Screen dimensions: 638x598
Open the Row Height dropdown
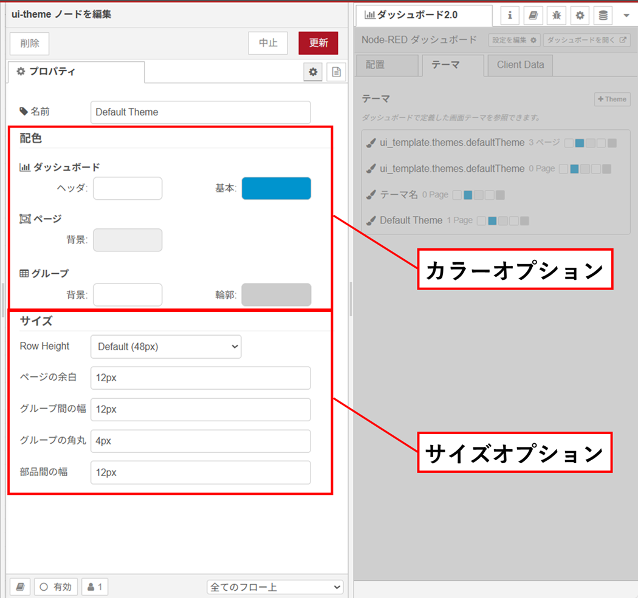tap(166, 347)
